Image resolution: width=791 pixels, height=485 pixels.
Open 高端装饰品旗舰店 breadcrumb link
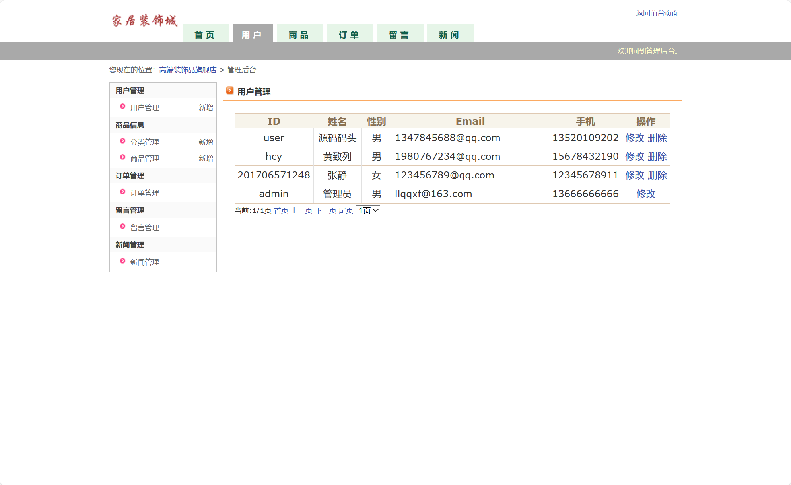coord(188,70)
